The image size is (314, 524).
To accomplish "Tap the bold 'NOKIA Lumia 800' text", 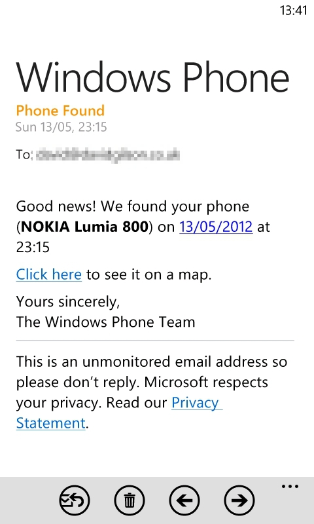I will pos(84,227).
